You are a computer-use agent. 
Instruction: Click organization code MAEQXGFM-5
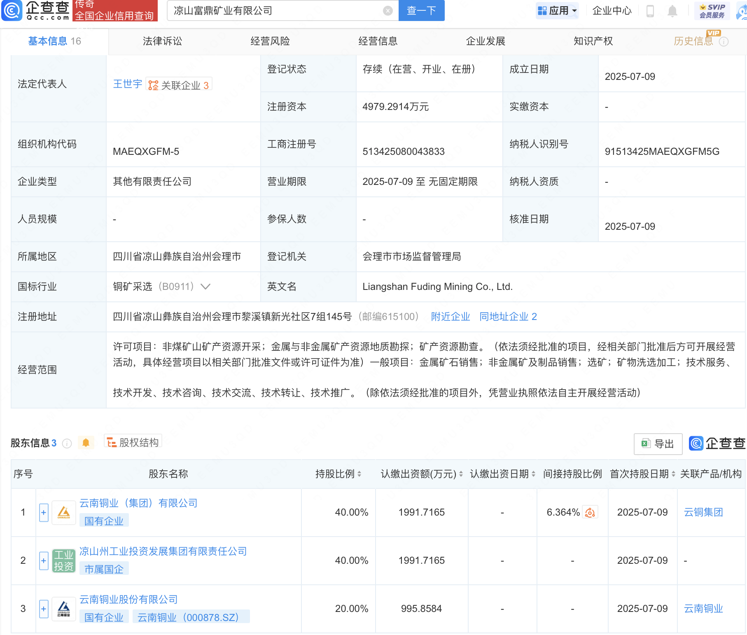coord(146,152)
